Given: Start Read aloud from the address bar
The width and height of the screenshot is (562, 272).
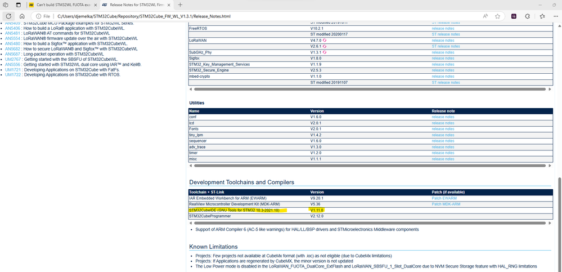Looking at the screenshot, I should (485, 16).
